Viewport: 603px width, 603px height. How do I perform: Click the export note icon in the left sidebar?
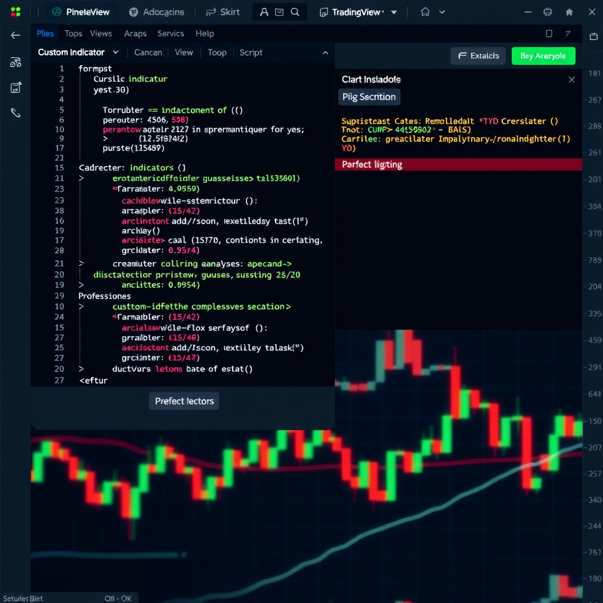[16, 88]
